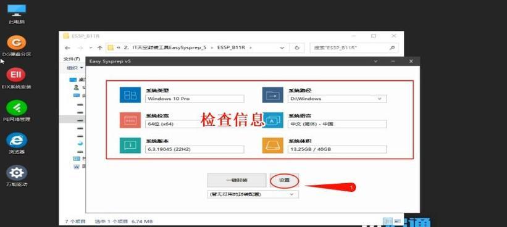507x227 pixels.
Task: Open the 文件(F) menu in Explorer
Action: coord(72,59)
